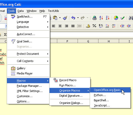The height and width of the screenshot is (115, 133).
Task: Select column F header
Action: [x=67, y=41]
